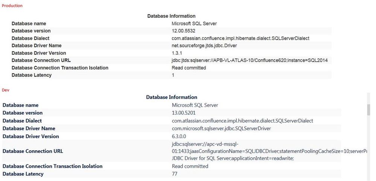The width and height of the screenshot is (376, 181).
Task: Click the Production Database Latency value 1
Action: [173, 75]
